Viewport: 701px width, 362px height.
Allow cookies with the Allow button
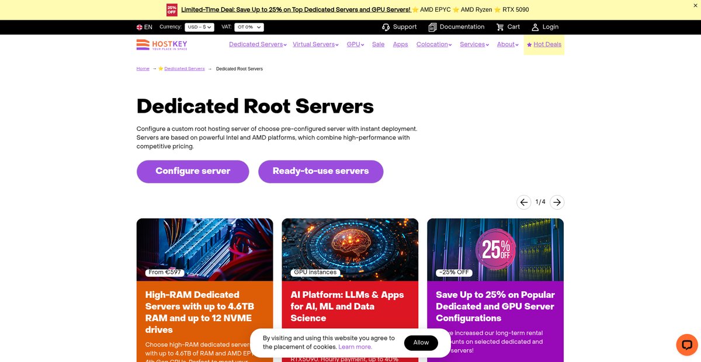tap(421, 343)
